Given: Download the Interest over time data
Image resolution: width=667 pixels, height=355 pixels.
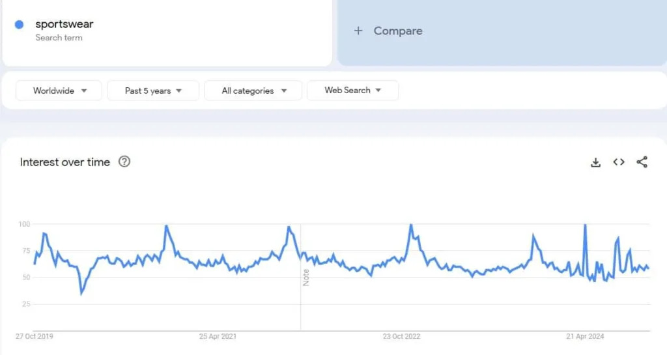Looking at the screenshot, I should 595,162.
